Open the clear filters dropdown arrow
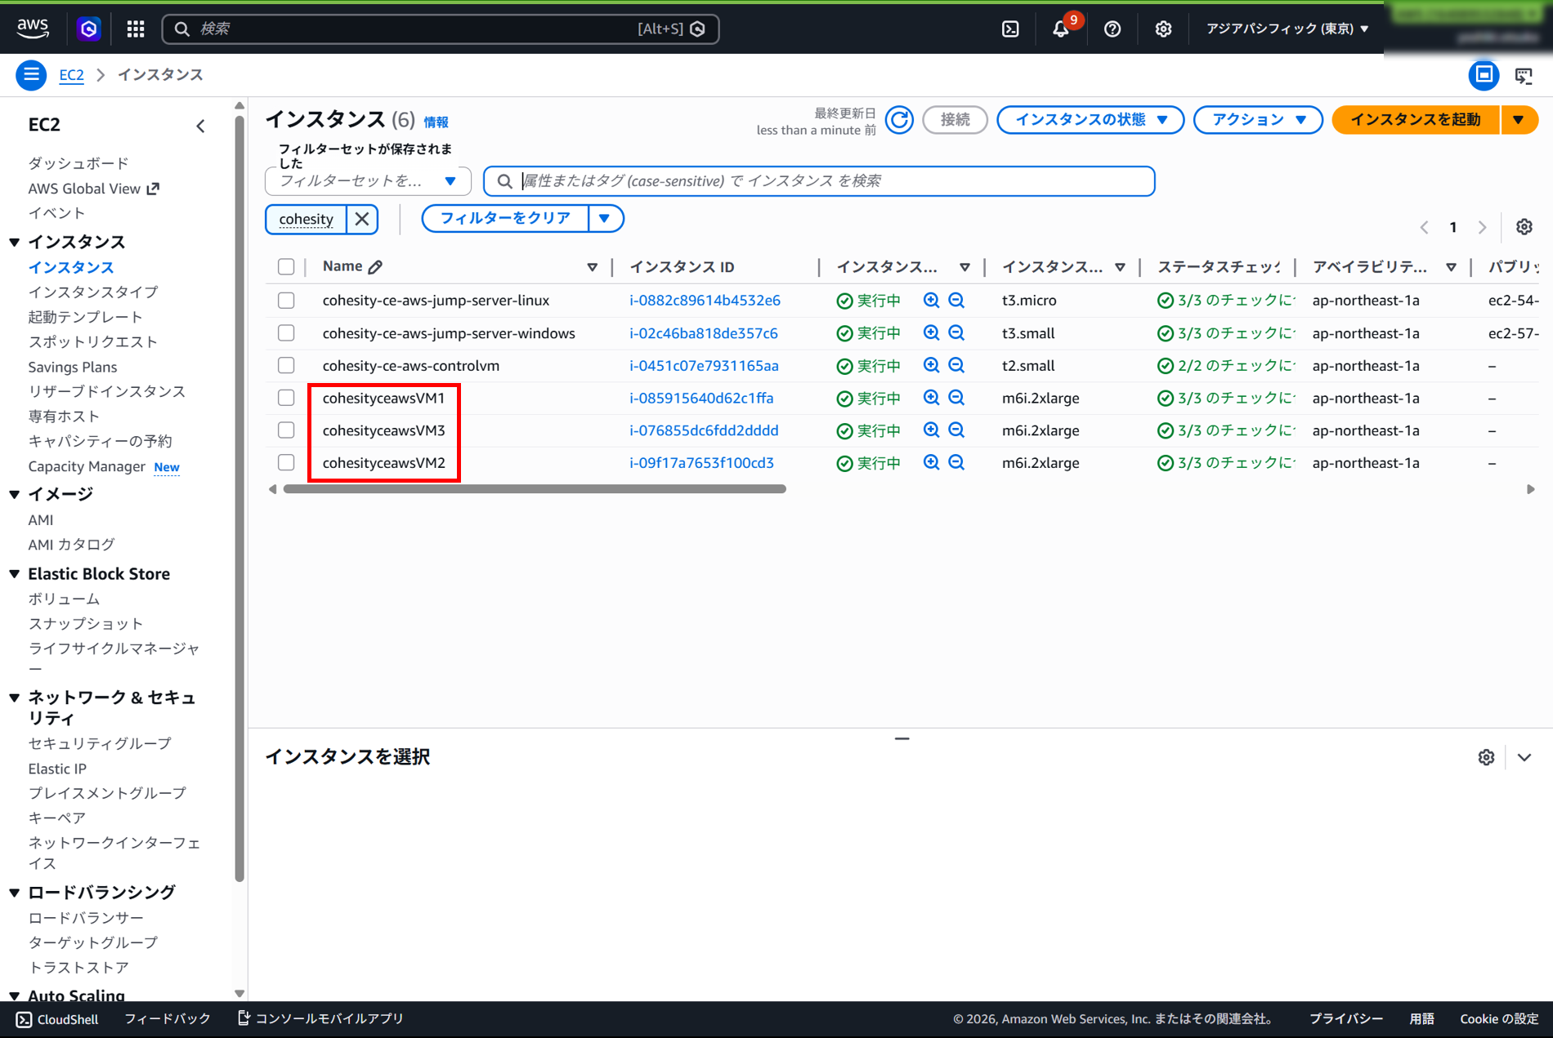 click(605, 218)
